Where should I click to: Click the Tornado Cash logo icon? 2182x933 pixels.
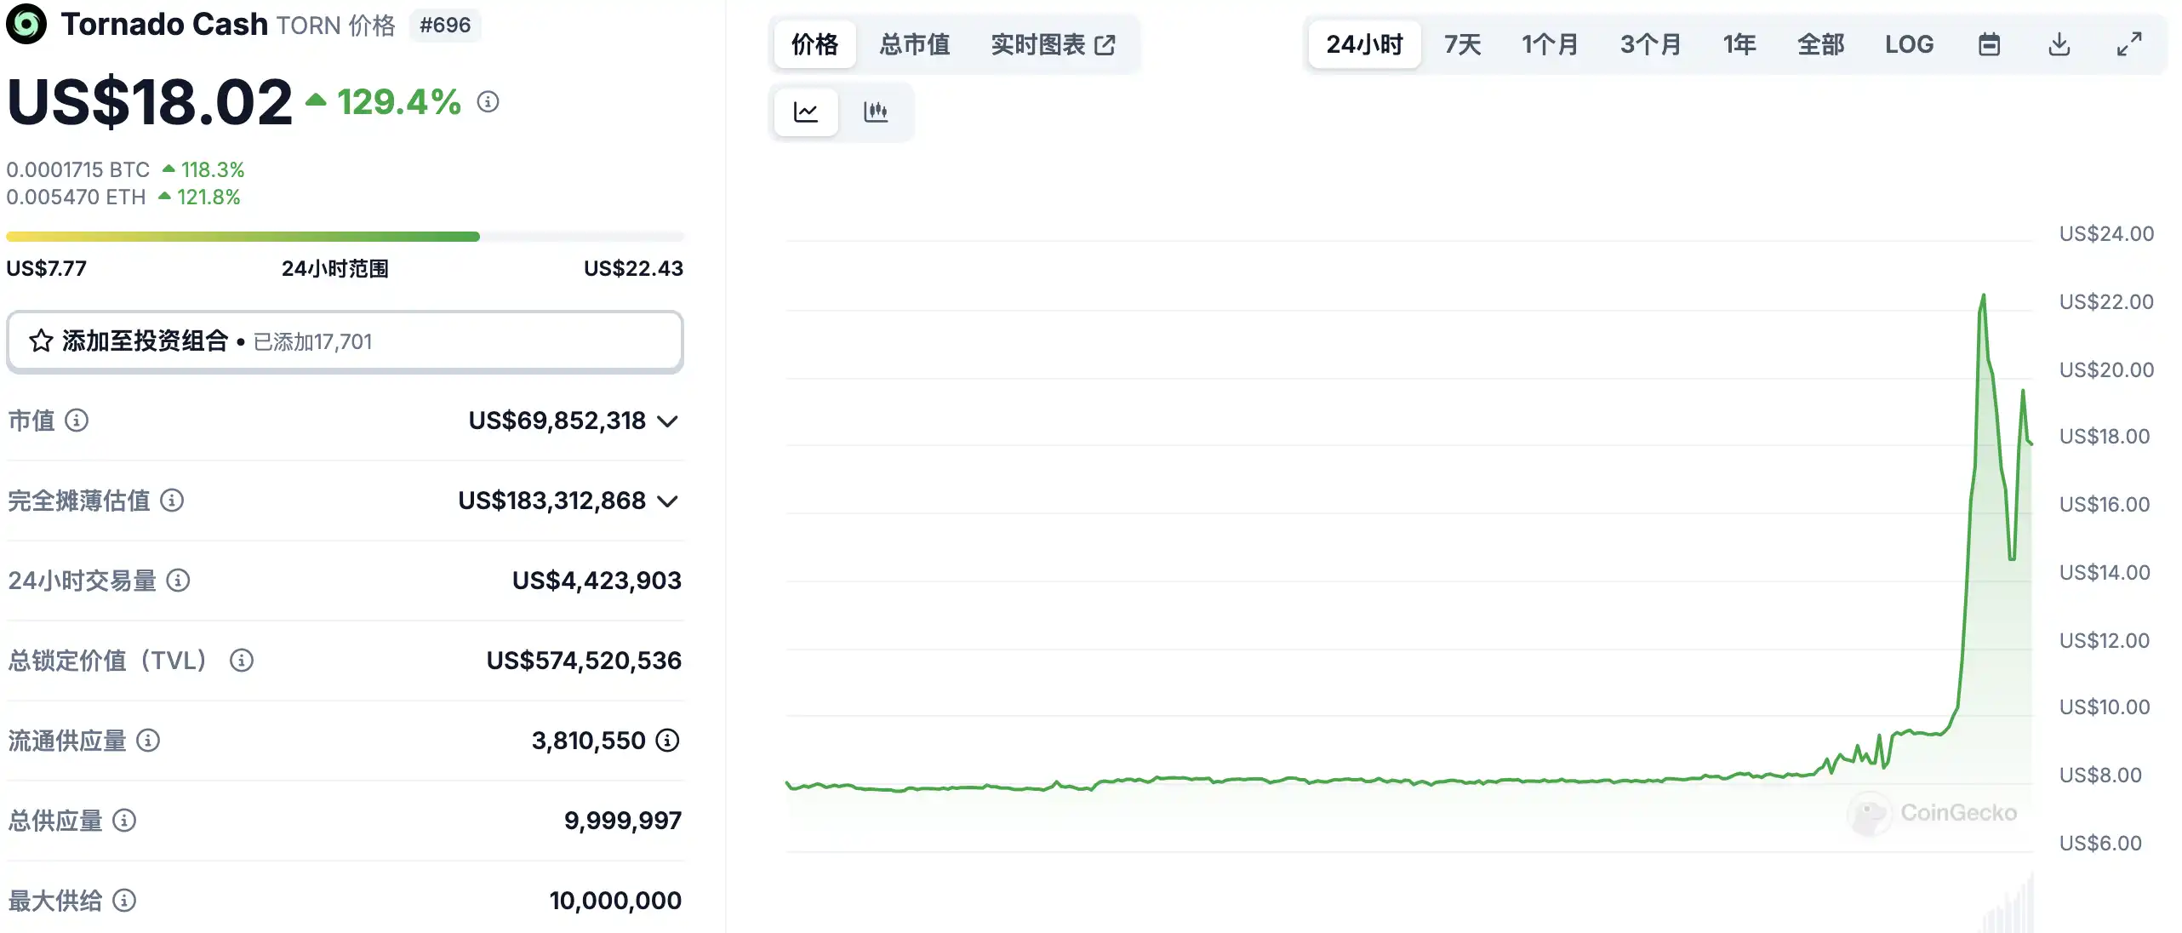[x=26, y=24]
